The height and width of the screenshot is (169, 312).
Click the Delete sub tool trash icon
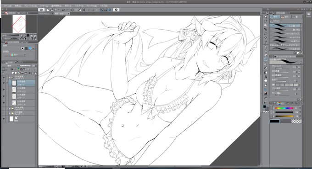tap(301, 53)
